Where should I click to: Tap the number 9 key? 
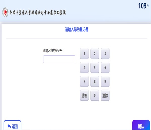(x=105, y=81)
